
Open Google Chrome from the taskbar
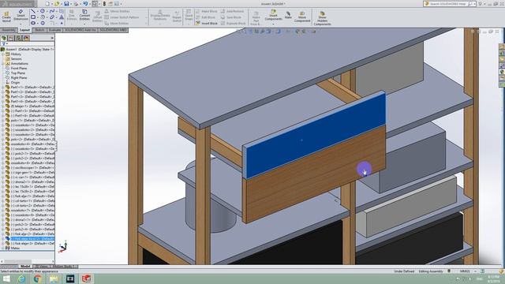[38, 278]
